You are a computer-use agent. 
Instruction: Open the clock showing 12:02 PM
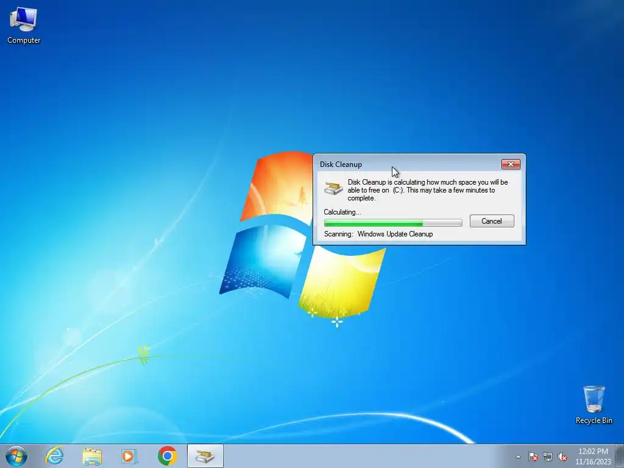pos(593,456)
